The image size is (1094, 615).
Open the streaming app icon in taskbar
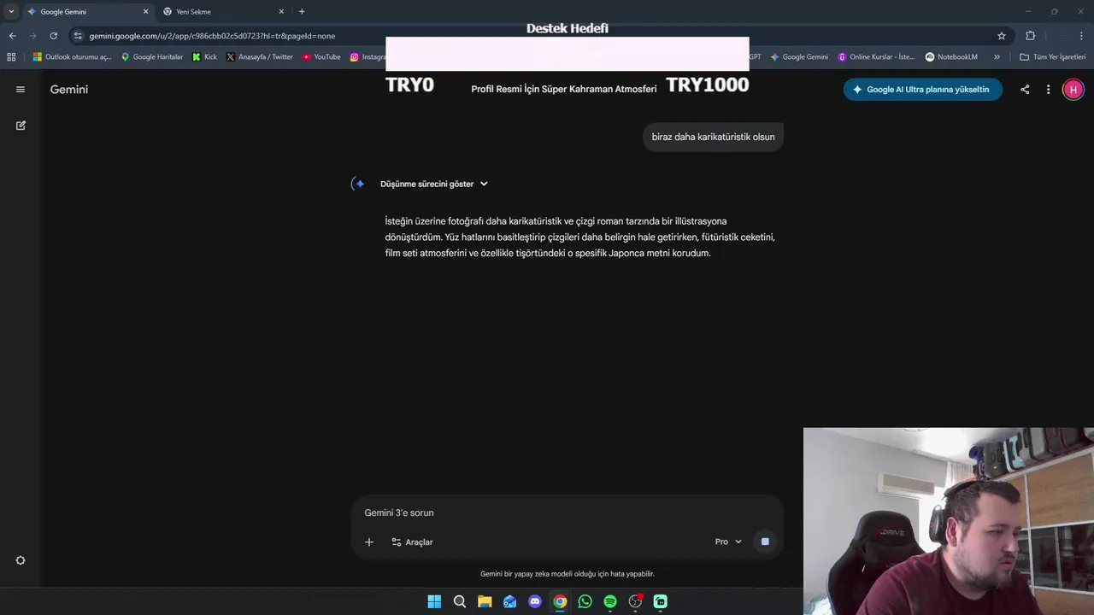point(661,601)
